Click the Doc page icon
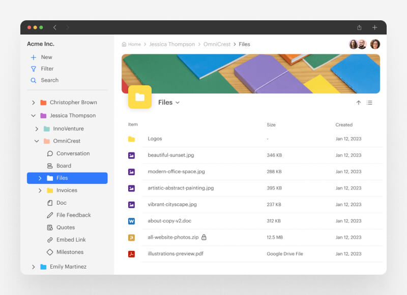The height and width of the screenshot is (295, 407). [50, 203]
